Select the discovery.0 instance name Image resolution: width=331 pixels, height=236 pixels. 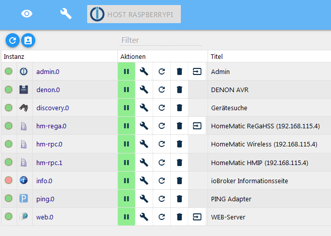tap(52, 108)
